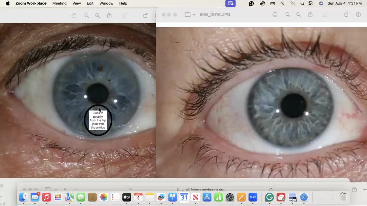Open Zoom app from the Dock
Image resolution: width=367 pixels, height=206 pixels.
(x=253, y=197)
